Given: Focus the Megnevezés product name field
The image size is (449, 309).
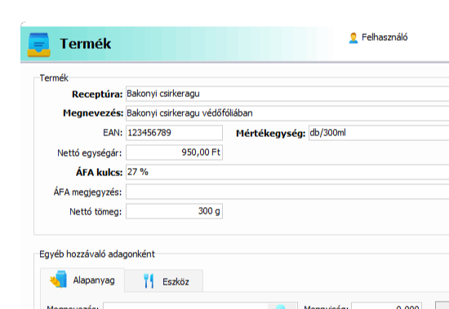Looking at the screenshot, I should tap(287, 113).
